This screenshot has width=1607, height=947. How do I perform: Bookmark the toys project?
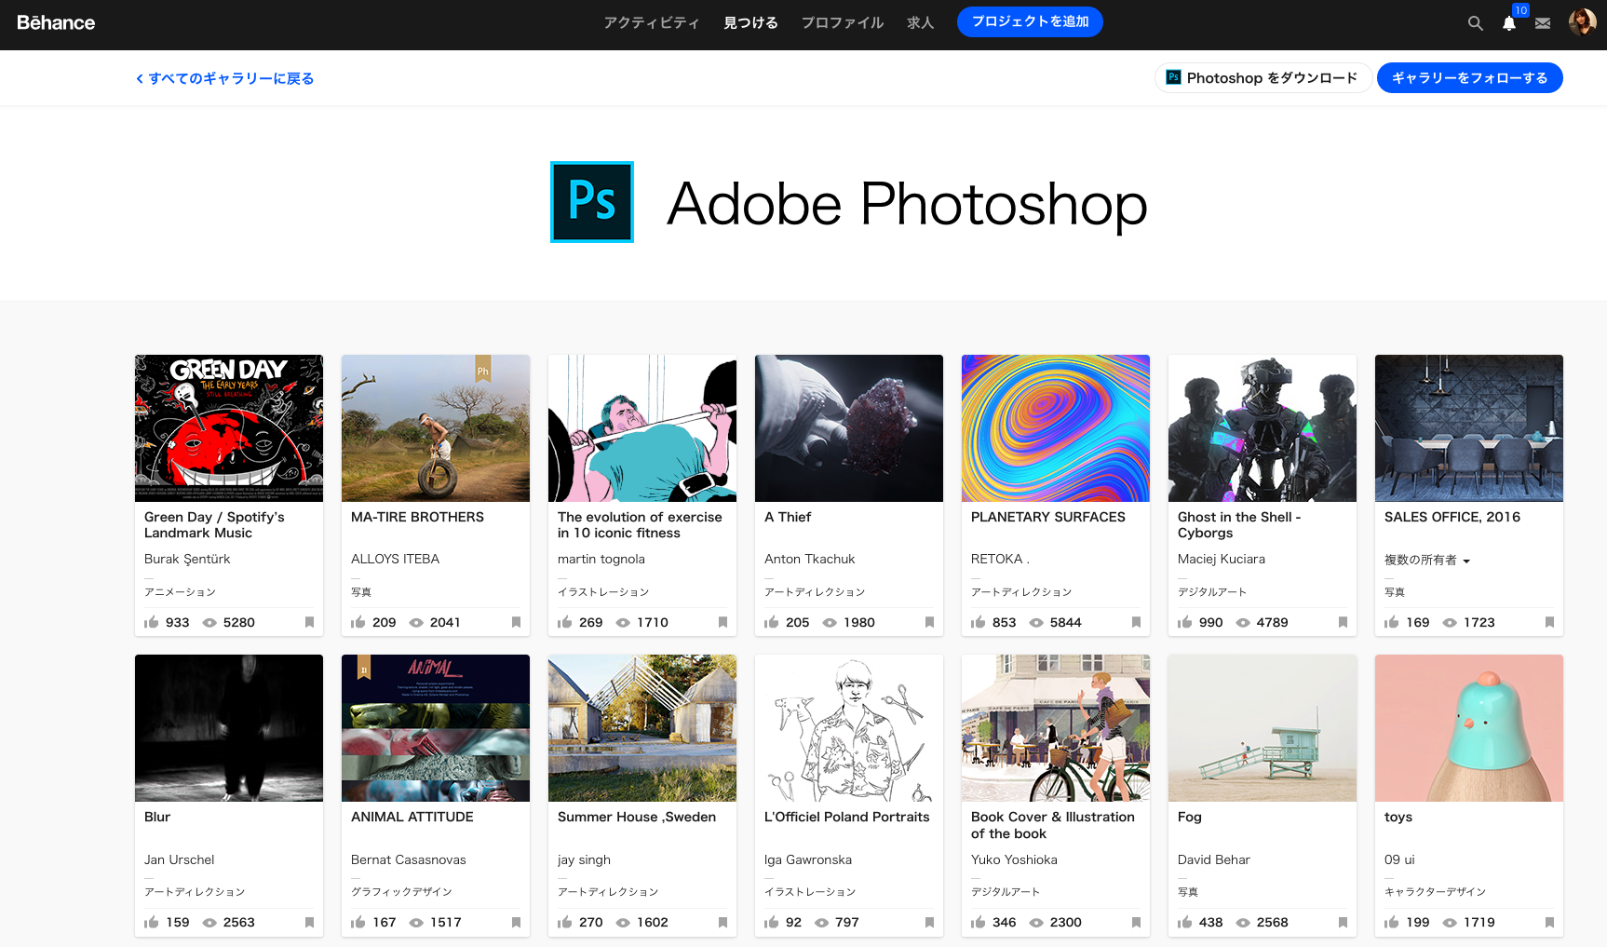[x=1549, y=922]
